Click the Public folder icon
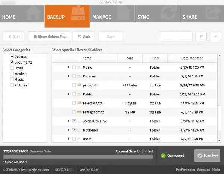 pyautogui.click(x=79, y=94)
